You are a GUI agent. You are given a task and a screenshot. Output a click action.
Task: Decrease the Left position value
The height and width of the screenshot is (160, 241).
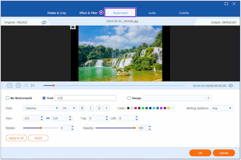(137, 119)
